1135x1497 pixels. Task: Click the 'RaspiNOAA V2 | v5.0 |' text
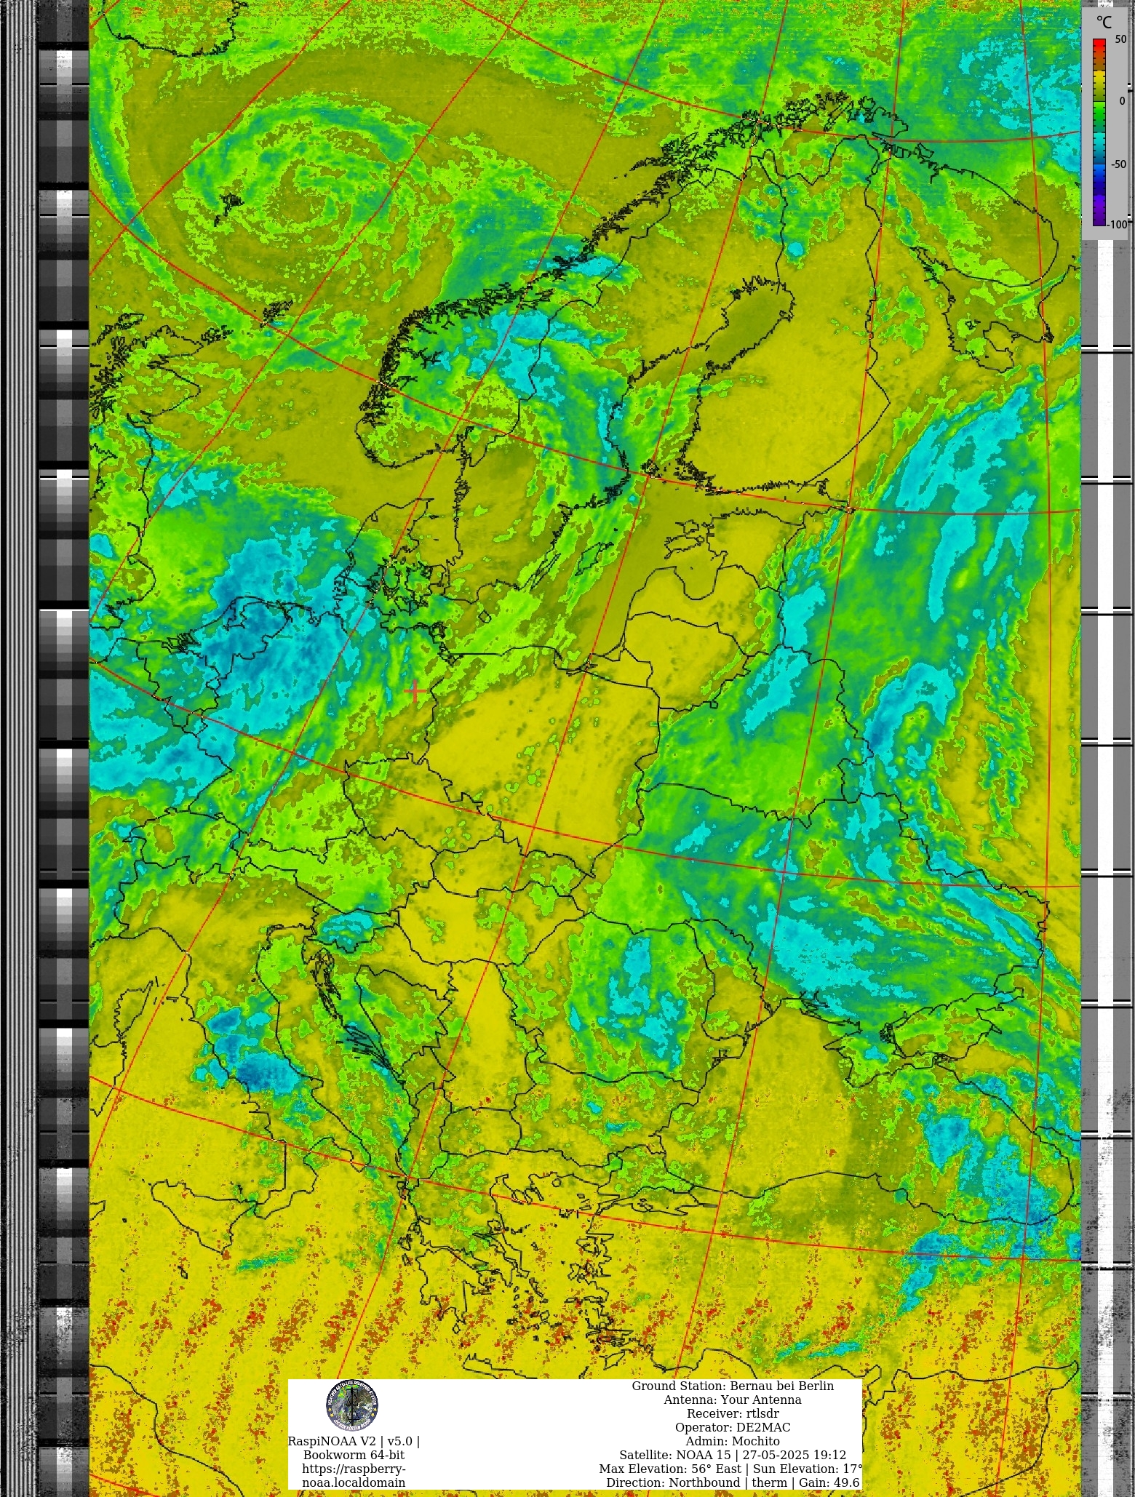coord(354,1441)
